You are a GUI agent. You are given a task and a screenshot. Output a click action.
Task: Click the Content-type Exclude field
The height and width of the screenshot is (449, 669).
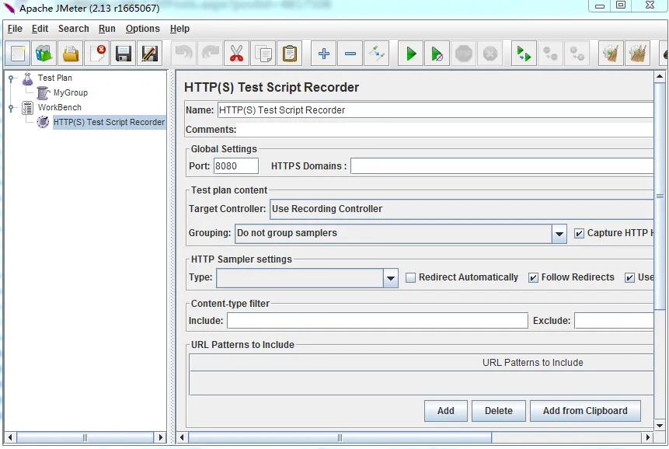click(614, 321)
